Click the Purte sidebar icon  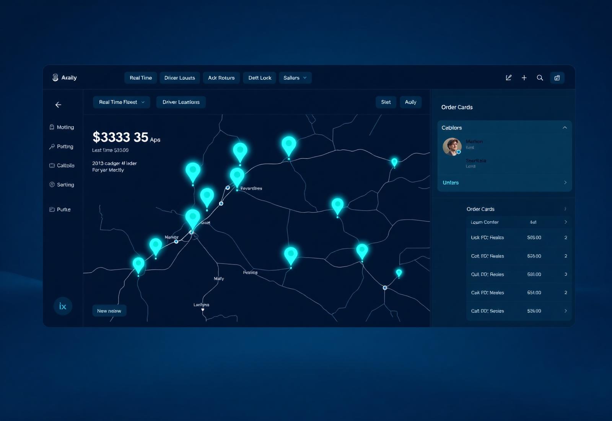point(52,209)
